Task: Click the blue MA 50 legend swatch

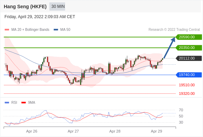Action: (56, 30)
